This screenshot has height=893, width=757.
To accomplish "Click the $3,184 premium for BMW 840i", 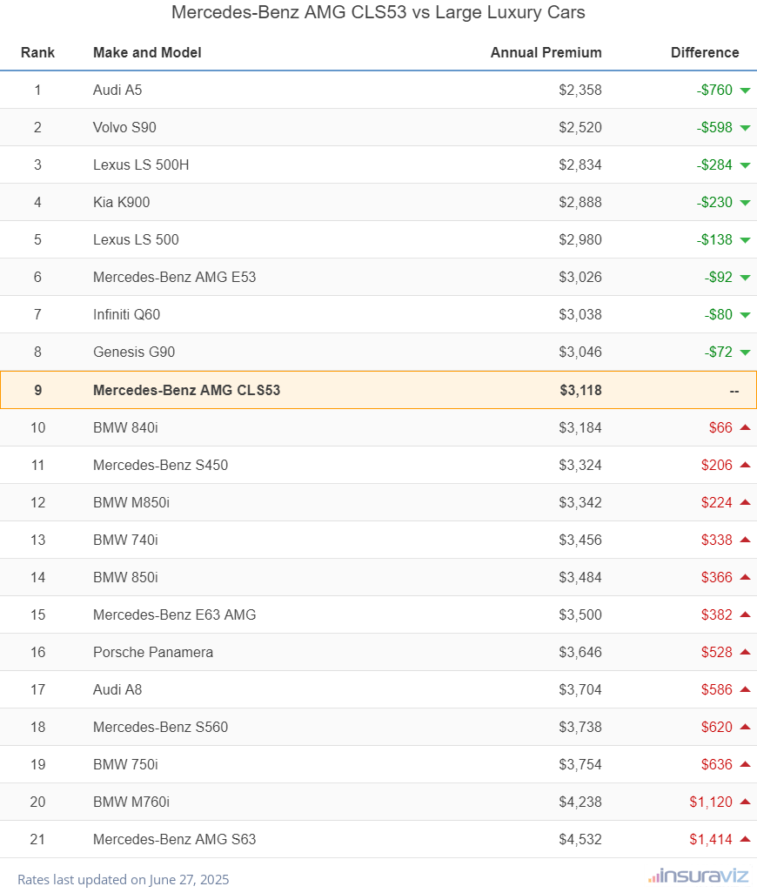I will 580,427.
